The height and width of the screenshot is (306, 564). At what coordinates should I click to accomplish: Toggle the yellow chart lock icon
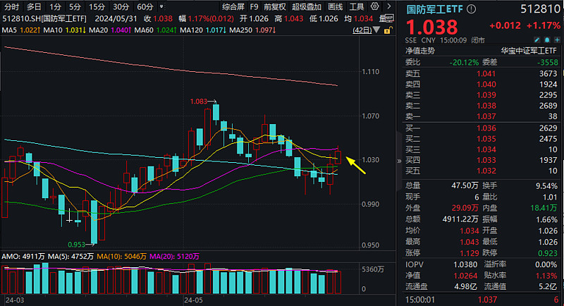(x=388, y=30)
